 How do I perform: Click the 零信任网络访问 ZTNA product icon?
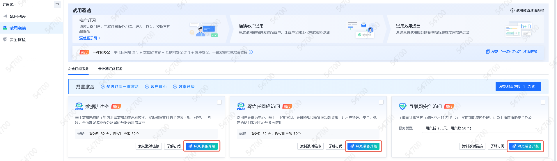click(241, 106)
